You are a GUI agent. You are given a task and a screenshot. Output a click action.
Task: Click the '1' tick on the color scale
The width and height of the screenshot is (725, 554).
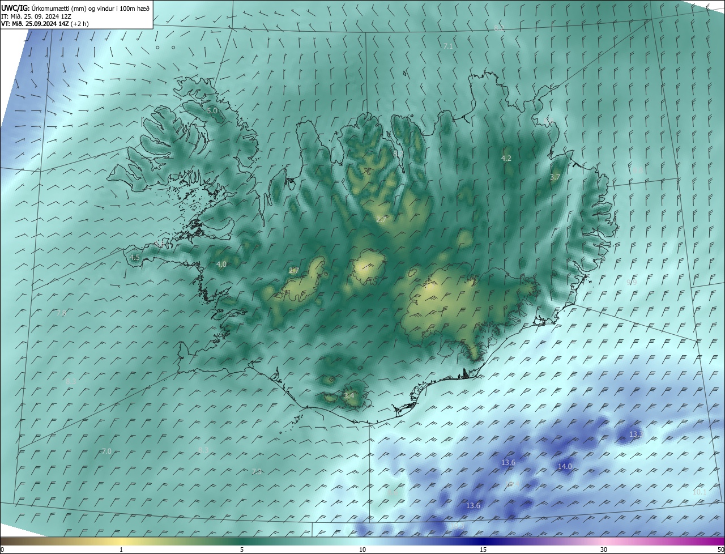pos(121,549)
